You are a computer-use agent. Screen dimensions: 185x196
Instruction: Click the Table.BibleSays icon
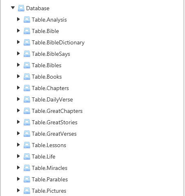(x=27, y=54)
